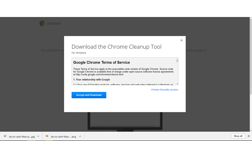
Task: Close the Chrome Cleanup Tool dialog
Action: click(x=181, y=40)
